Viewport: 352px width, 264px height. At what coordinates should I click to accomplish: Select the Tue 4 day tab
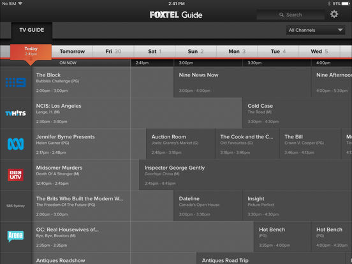(278, 52)
